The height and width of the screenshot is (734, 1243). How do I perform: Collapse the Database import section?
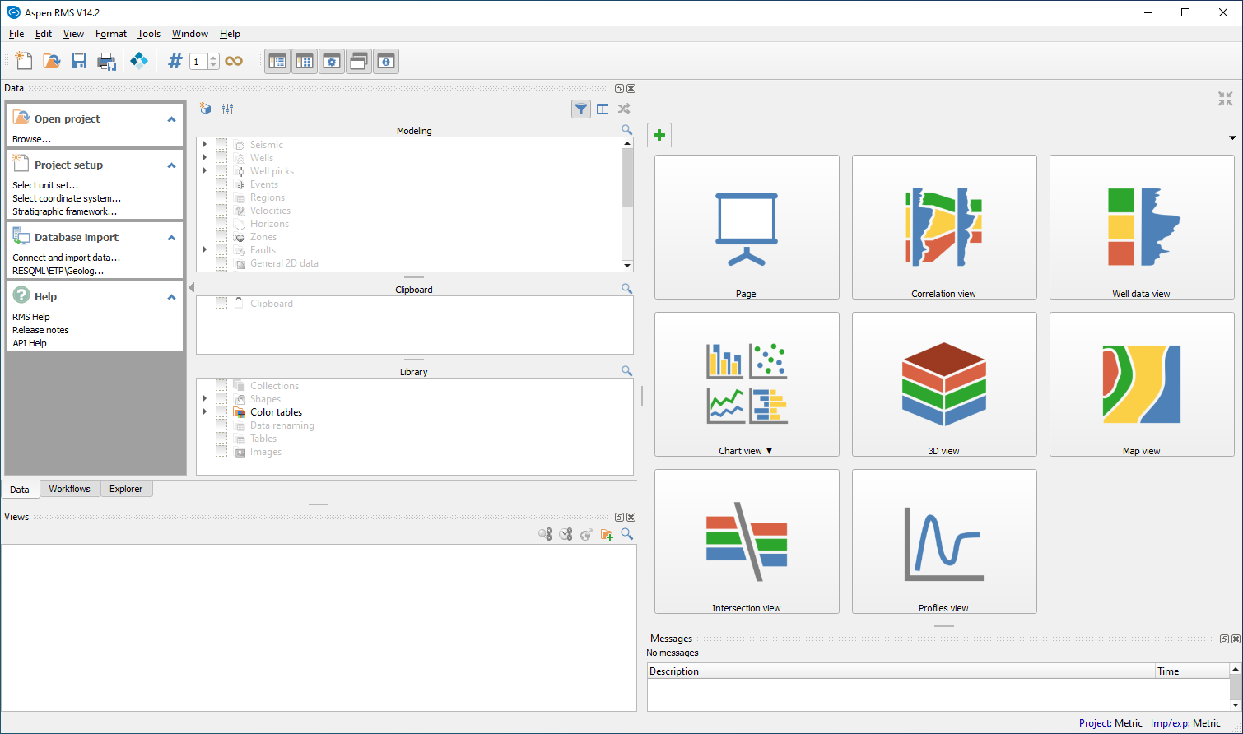click(x=171, y=238)
